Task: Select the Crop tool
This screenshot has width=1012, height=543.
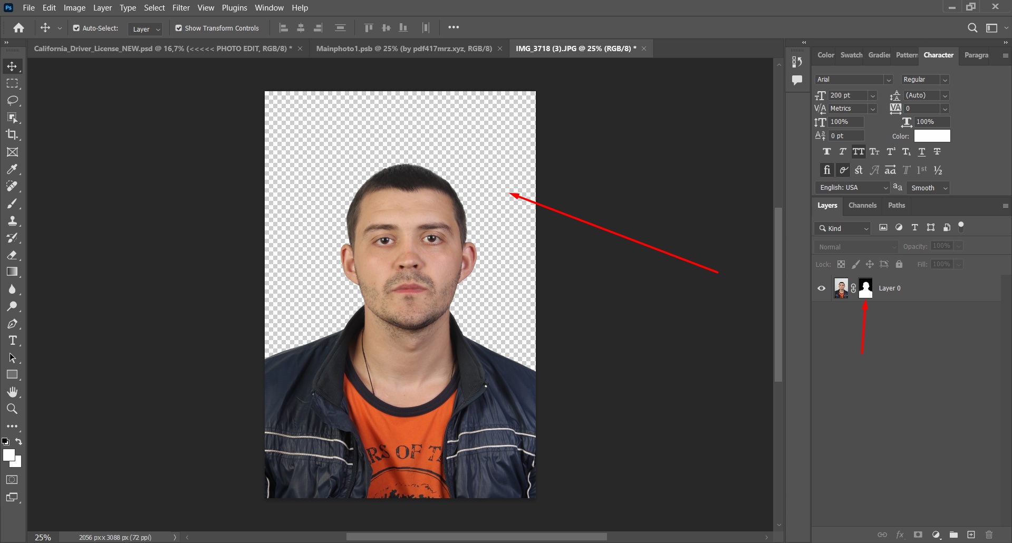Action: point(13,134)
